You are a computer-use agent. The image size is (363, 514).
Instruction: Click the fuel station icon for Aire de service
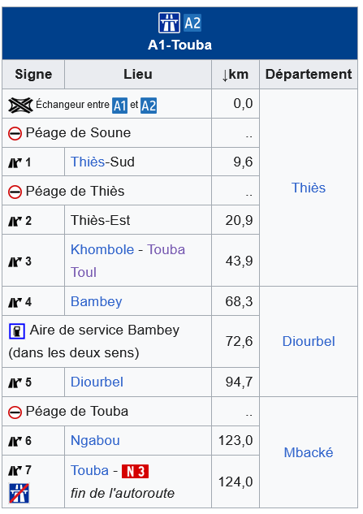point(17,331)
